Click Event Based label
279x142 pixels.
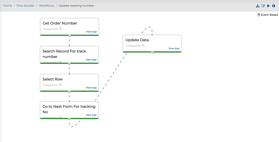(269, 15)
